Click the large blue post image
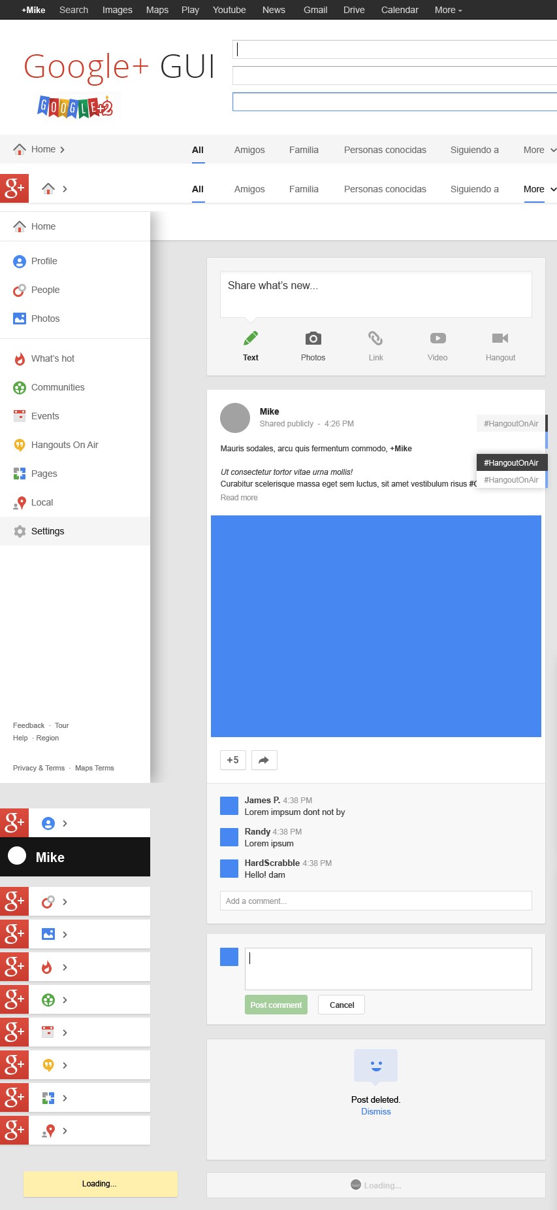The height and width of the screenshot is (1210, 557). coord(376,626)
